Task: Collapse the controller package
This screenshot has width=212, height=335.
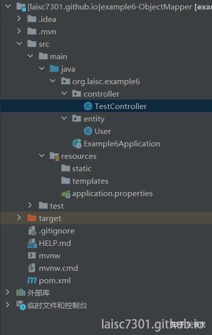Action: [x=64, y=94]
